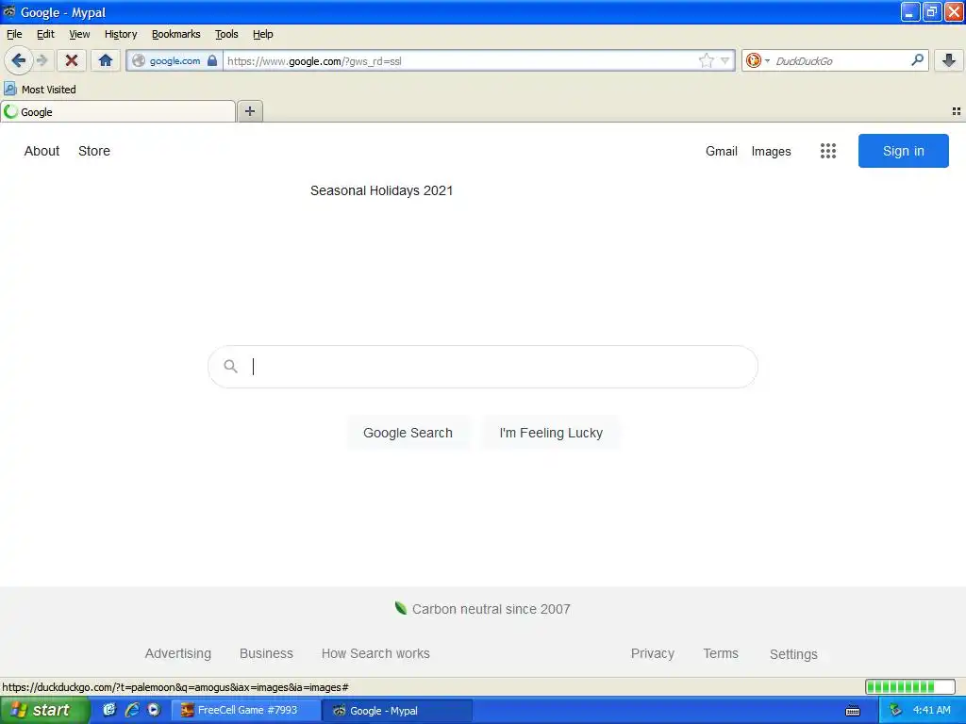The width and height of the screenshot is (966, 724).
Task: Click I'm Feeling Lucky button
Action: pyautogui.click(x=551, y=433)
